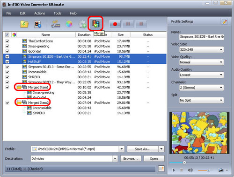234x177 pixels.
Task: Expand the Video Size dropdown
Action: click(x=202, y=49)
